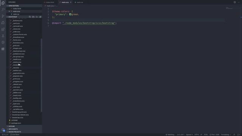Open the Source Control view
This screenshot has height=136, width=242.
(3, 16)
